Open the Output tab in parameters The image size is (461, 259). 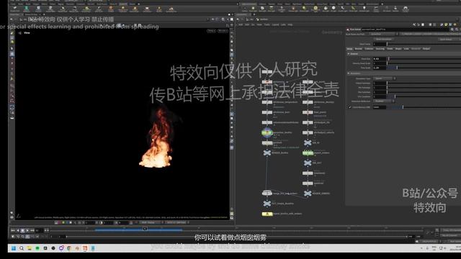click(x=426, y=49)
